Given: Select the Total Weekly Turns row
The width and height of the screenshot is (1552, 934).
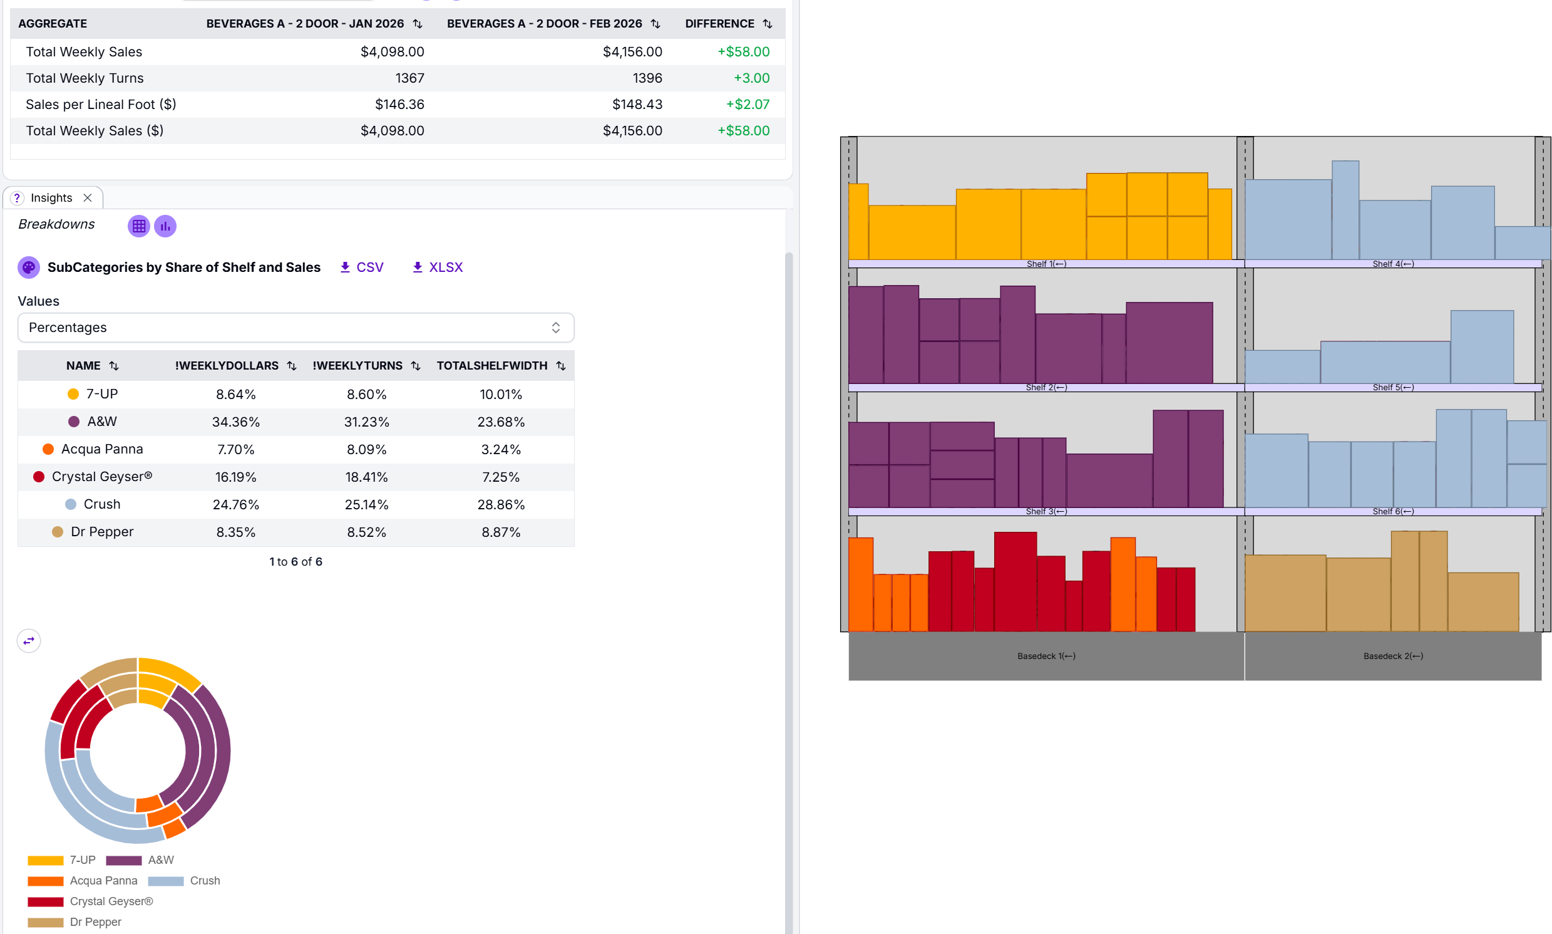Looking at the screenshot, I should click(398, 78).
